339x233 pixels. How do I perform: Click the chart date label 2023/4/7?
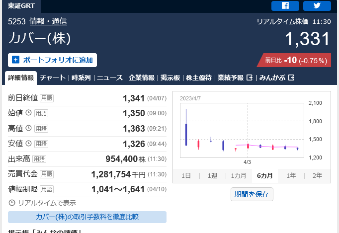190,98
